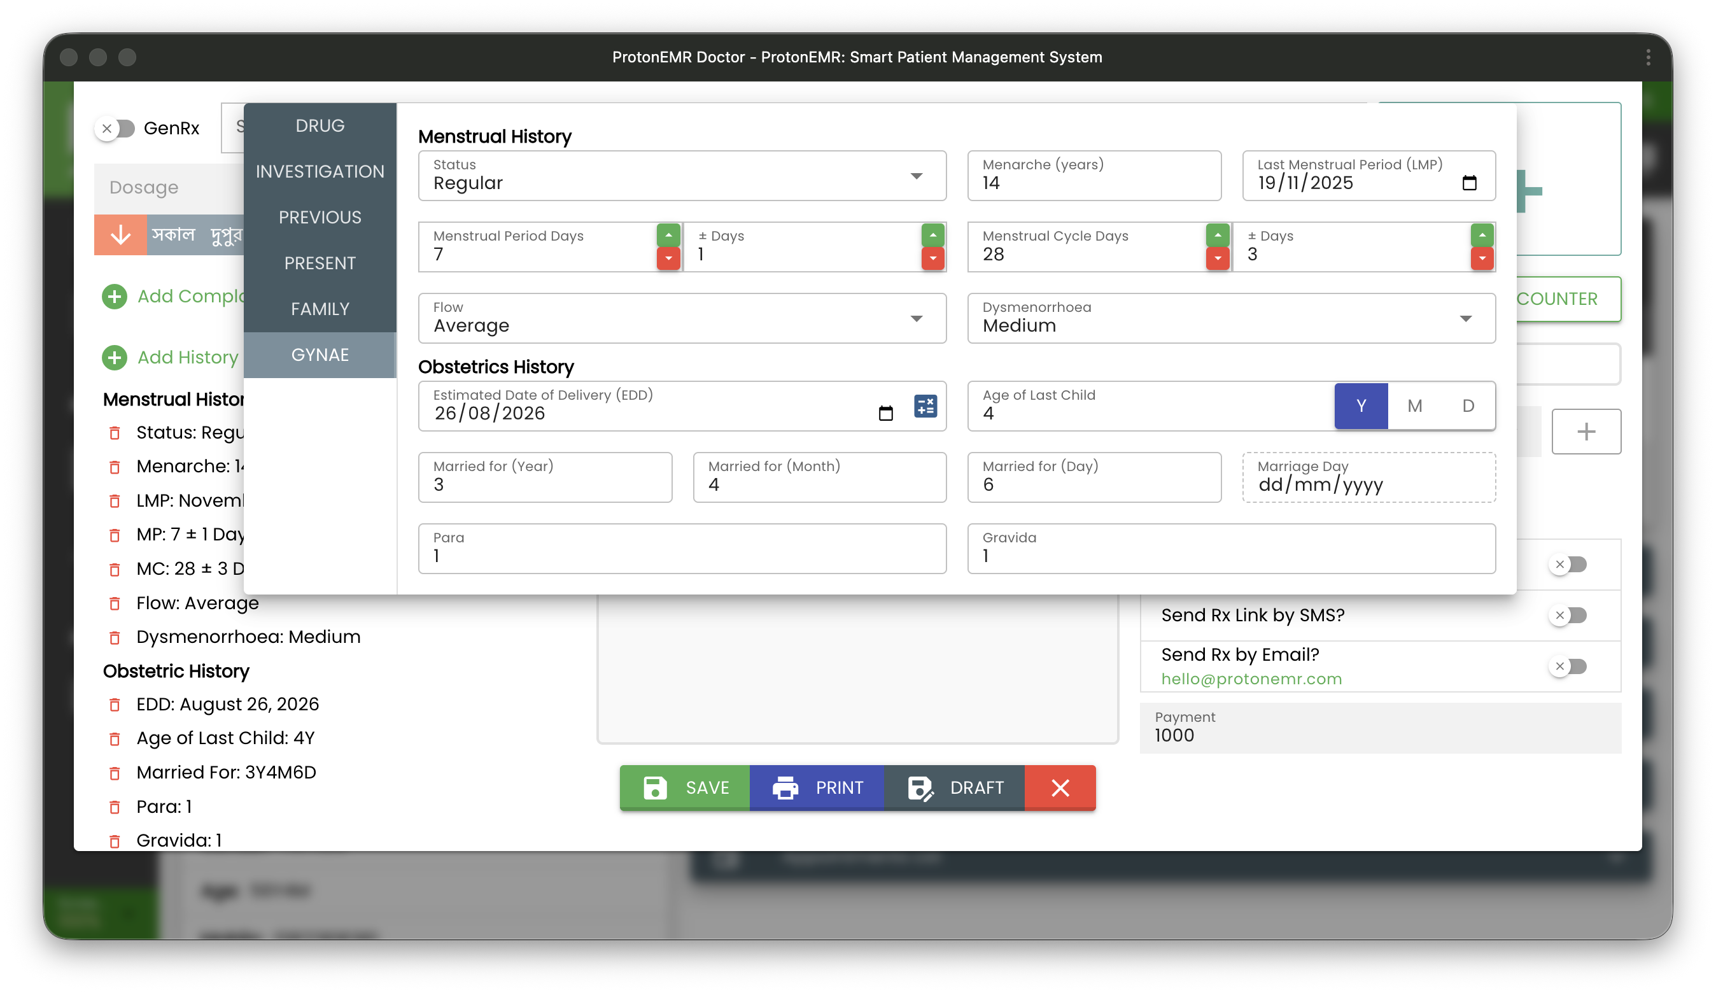Click the DRAFT button
The width and height of the screenshot is (1716, 993).
pyautogui.click(x=955, y=787)
